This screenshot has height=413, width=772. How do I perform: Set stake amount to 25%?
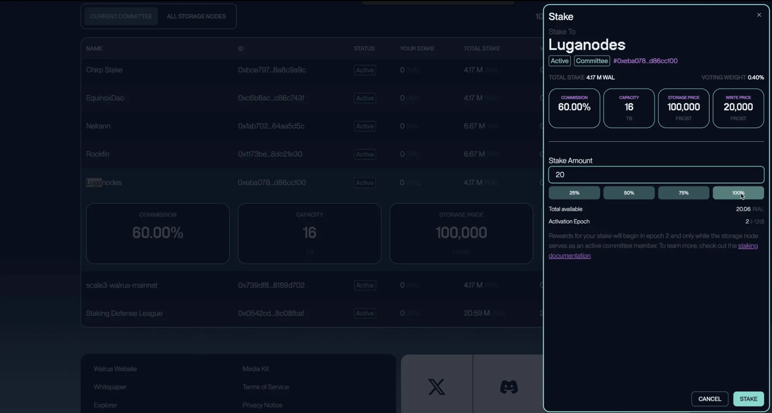tap(574, 193)
